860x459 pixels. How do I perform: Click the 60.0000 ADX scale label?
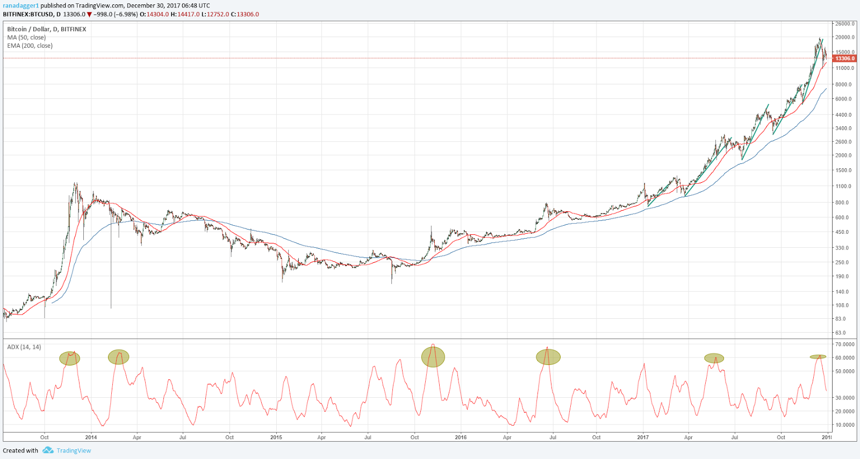(x=845, y=358)
